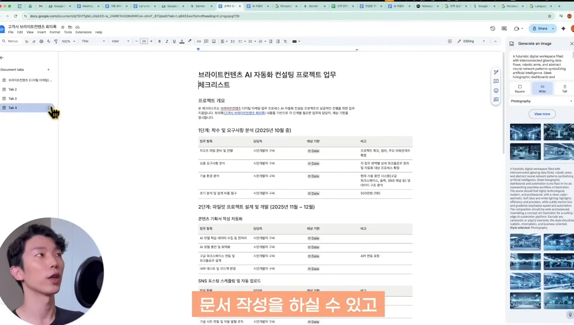Image resolution: width=574 pixels, height=325 pixels.
Task: Increase indent in the toolbar
Action: (x=278, y=41)
